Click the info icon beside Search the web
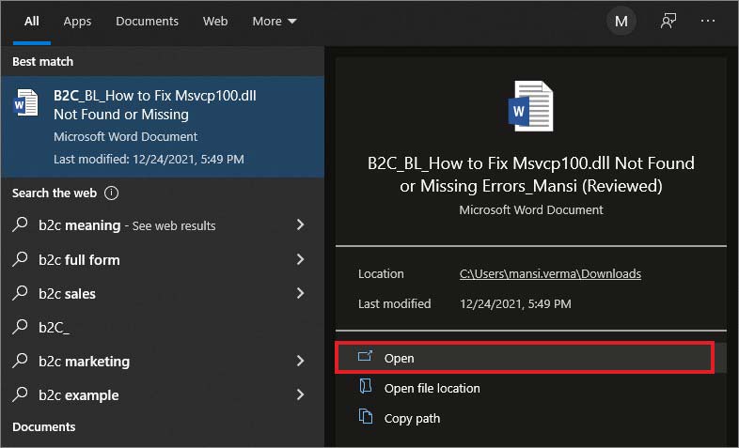This screenshot has width=739, height=448. tap(112, 193)
